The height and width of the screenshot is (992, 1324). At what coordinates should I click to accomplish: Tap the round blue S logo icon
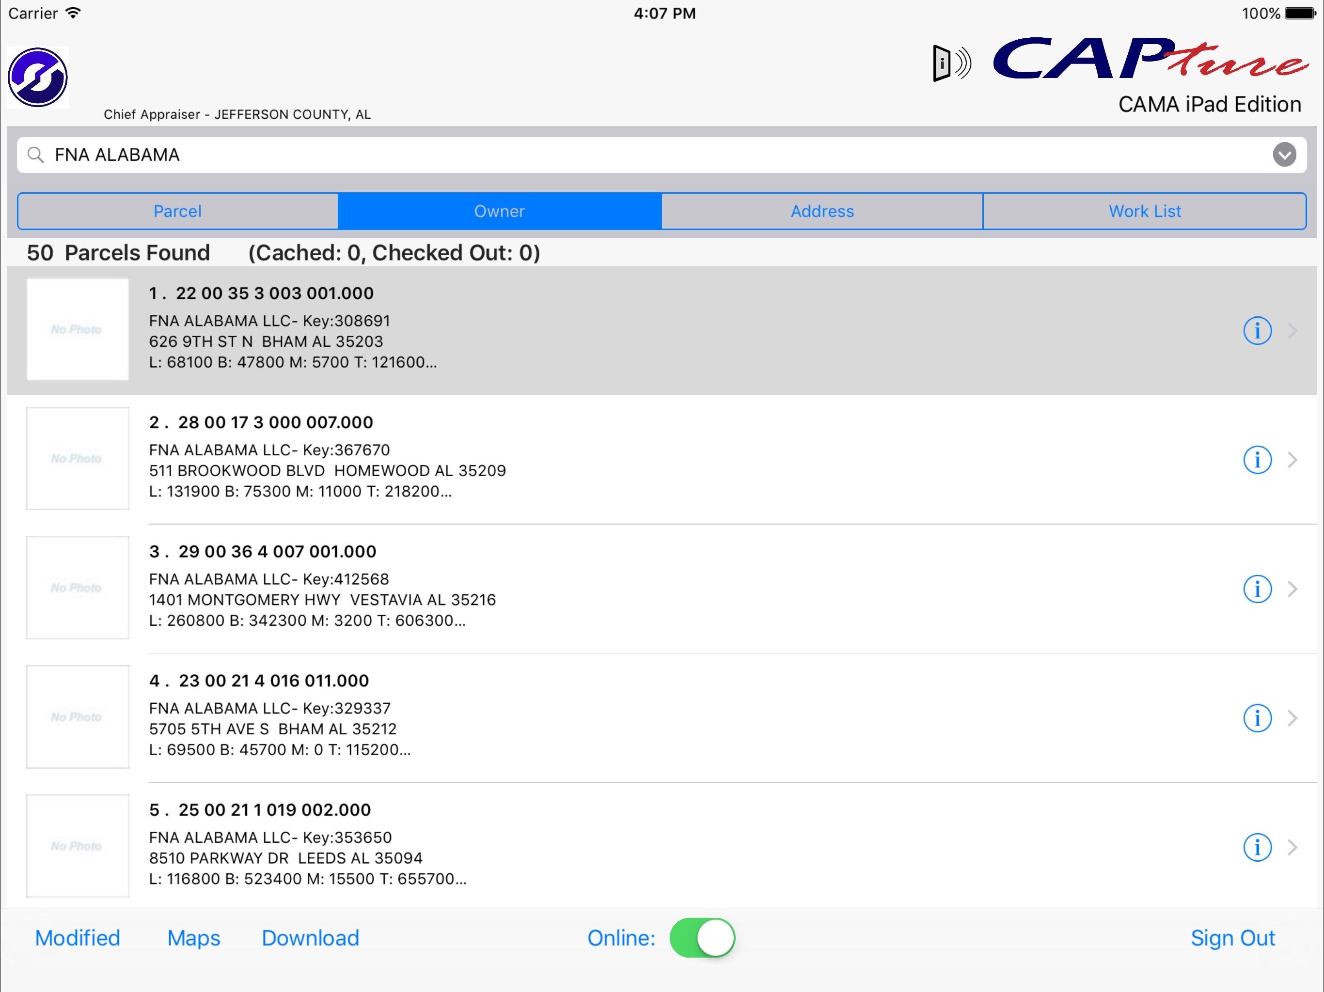(x=38, y=77)
